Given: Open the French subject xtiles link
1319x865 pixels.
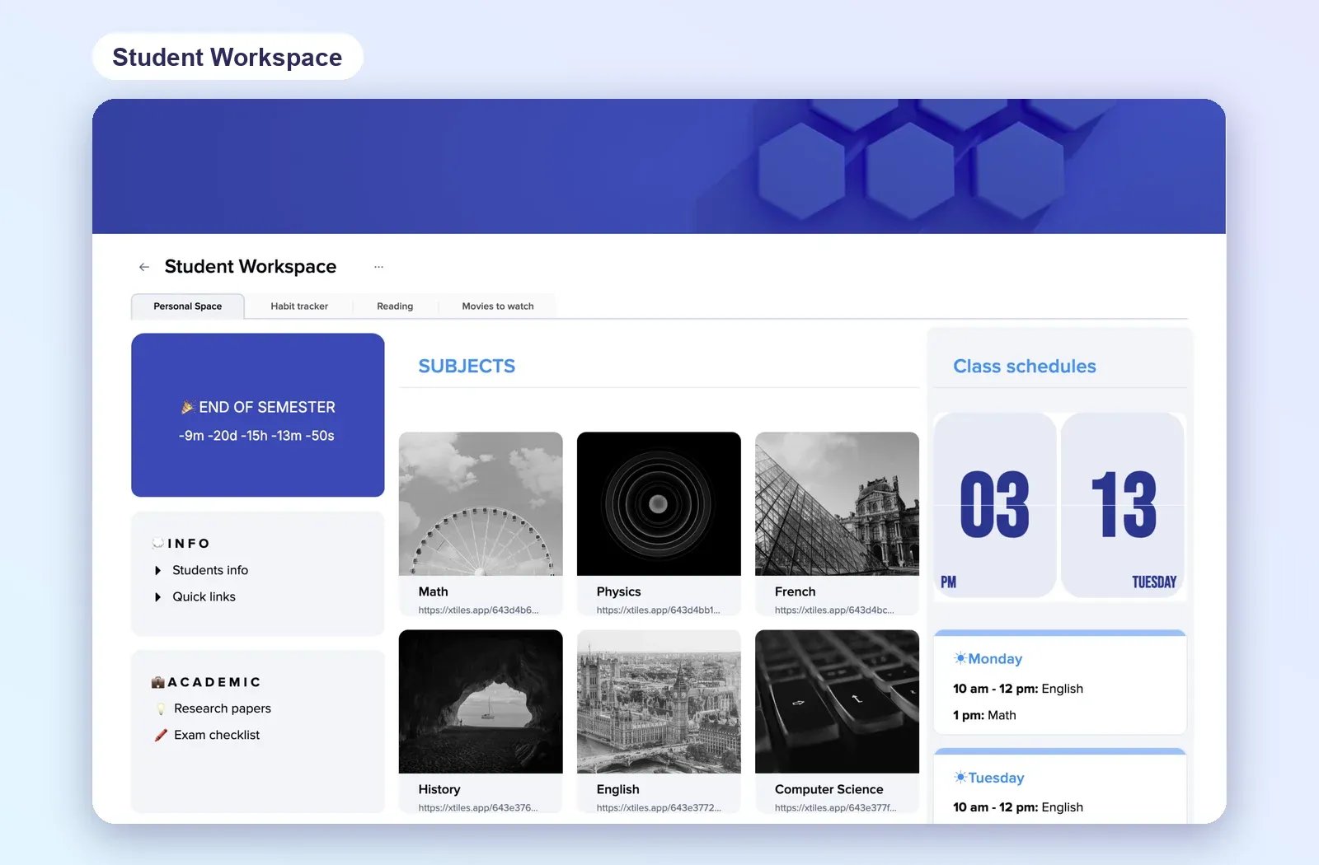Looking at the screenshot, I should pos(834,610).
